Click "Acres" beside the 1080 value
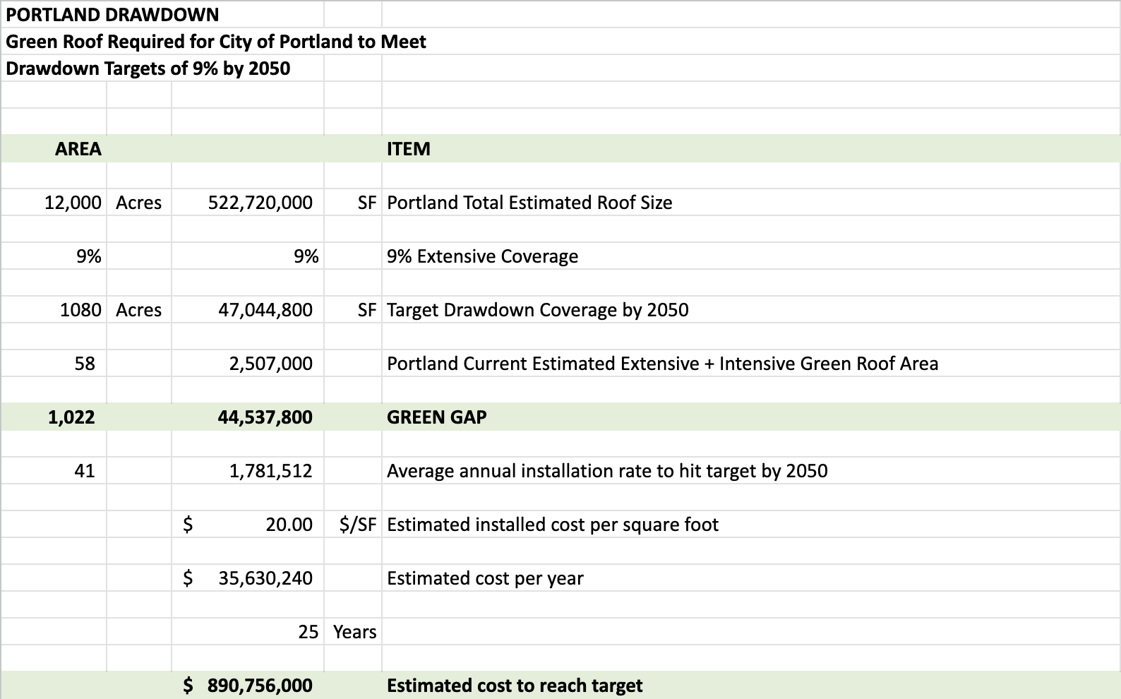 pyautogui.click(x=139, y=310)
